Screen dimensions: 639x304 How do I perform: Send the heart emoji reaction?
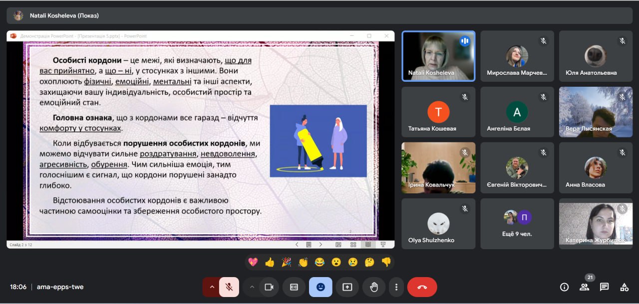click(x=253, y=262)
